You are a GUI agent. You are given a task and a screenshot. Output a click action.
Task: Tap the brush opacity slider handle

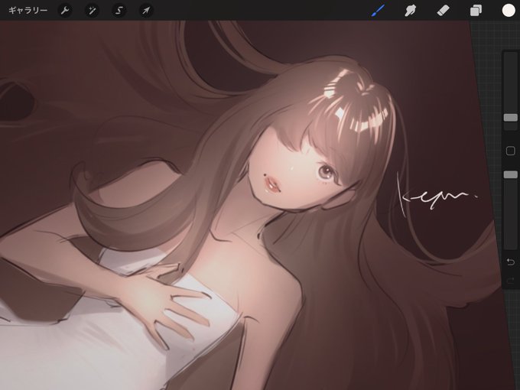[x=510, y=175]
